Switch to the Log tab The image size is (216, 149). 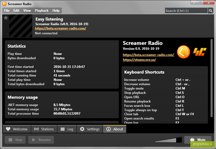[x=67, y=129]
